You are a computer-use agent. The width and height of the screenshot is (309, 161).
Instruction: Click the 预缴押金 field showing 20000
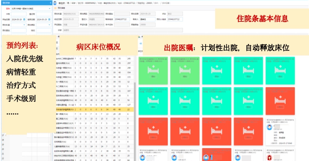(x=147, y=25)
